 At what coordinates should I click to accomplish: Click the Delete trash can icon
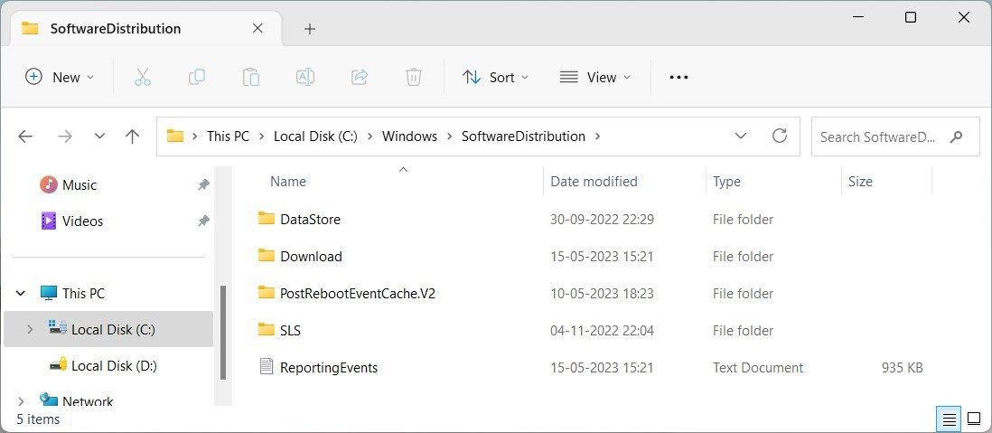tap(414, 77)
